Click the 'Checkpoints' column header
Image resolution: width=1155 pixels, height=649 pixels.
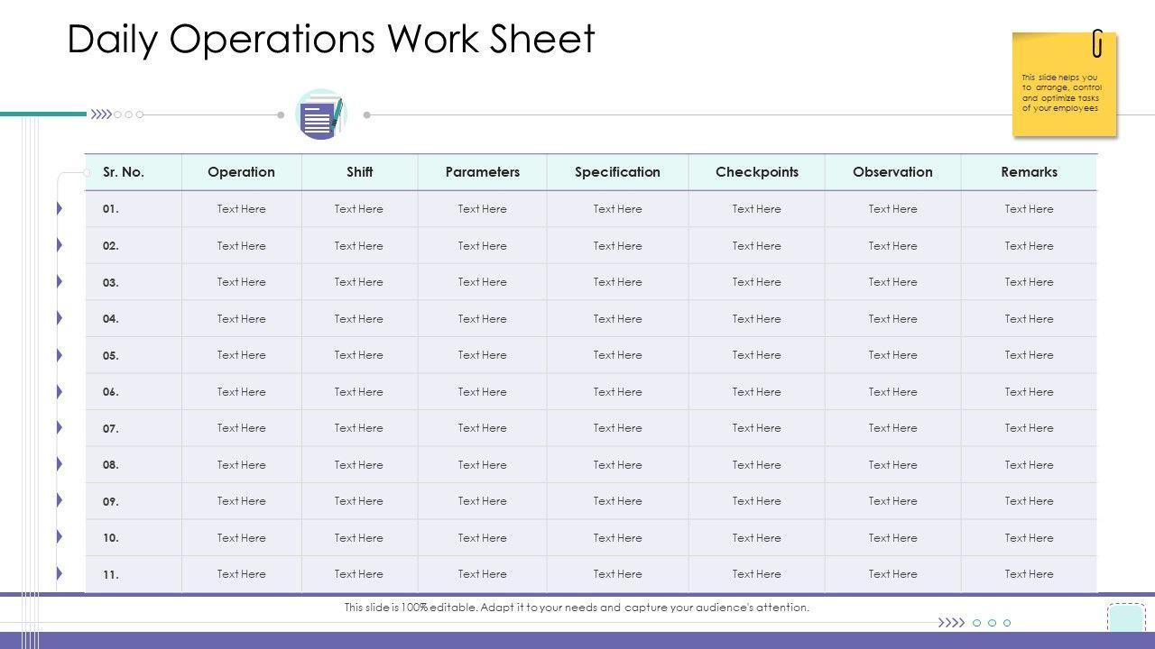757,172
